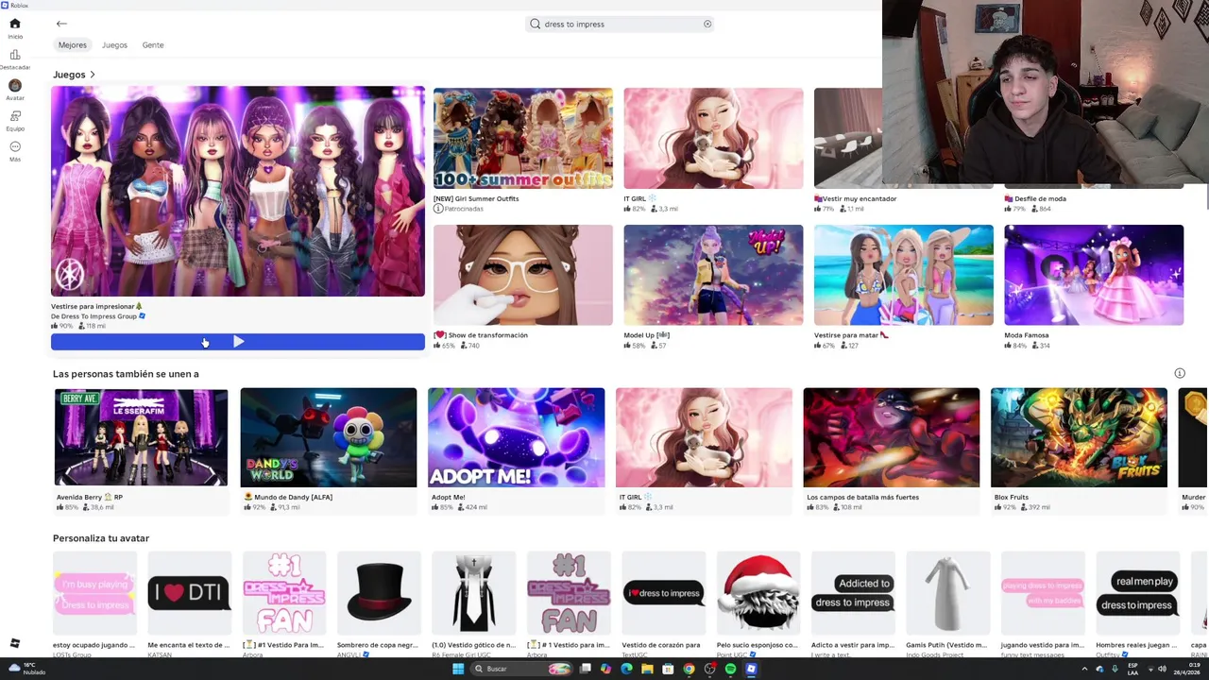1209x680 pixels.
Task: Open Spotify from the taskbar
Action: [x=730, y=669]
